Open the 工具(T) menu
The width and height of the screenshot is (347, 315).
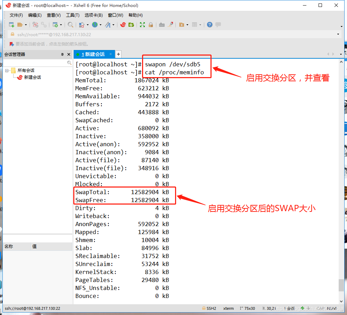(x=73, y=15)
